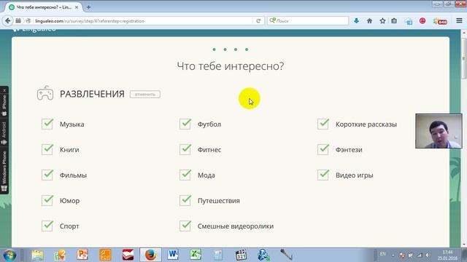Click the EN language indicator

click(x=382, y=254)
